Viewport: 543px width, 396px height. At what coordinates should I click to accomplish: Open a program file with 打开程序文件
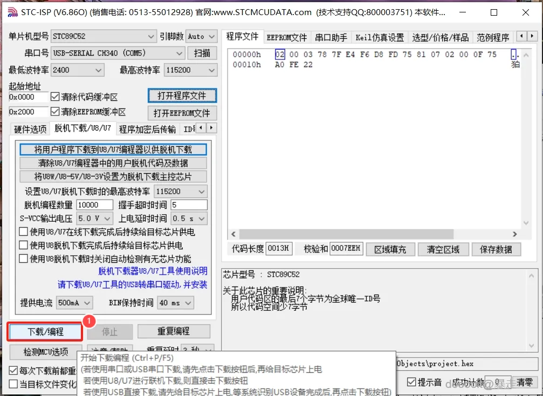tap(182, 95)
